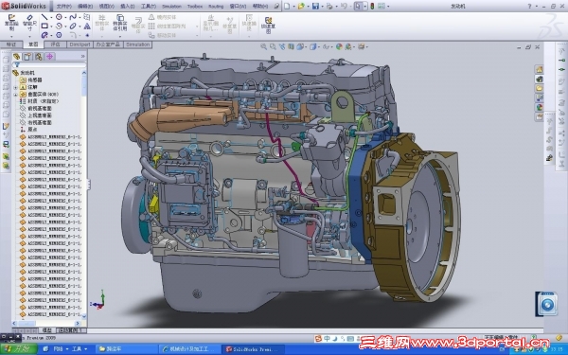Screen dimensions: 568x355
Task: Click the FeatureManager filter input field
Action: coord(50,64)
